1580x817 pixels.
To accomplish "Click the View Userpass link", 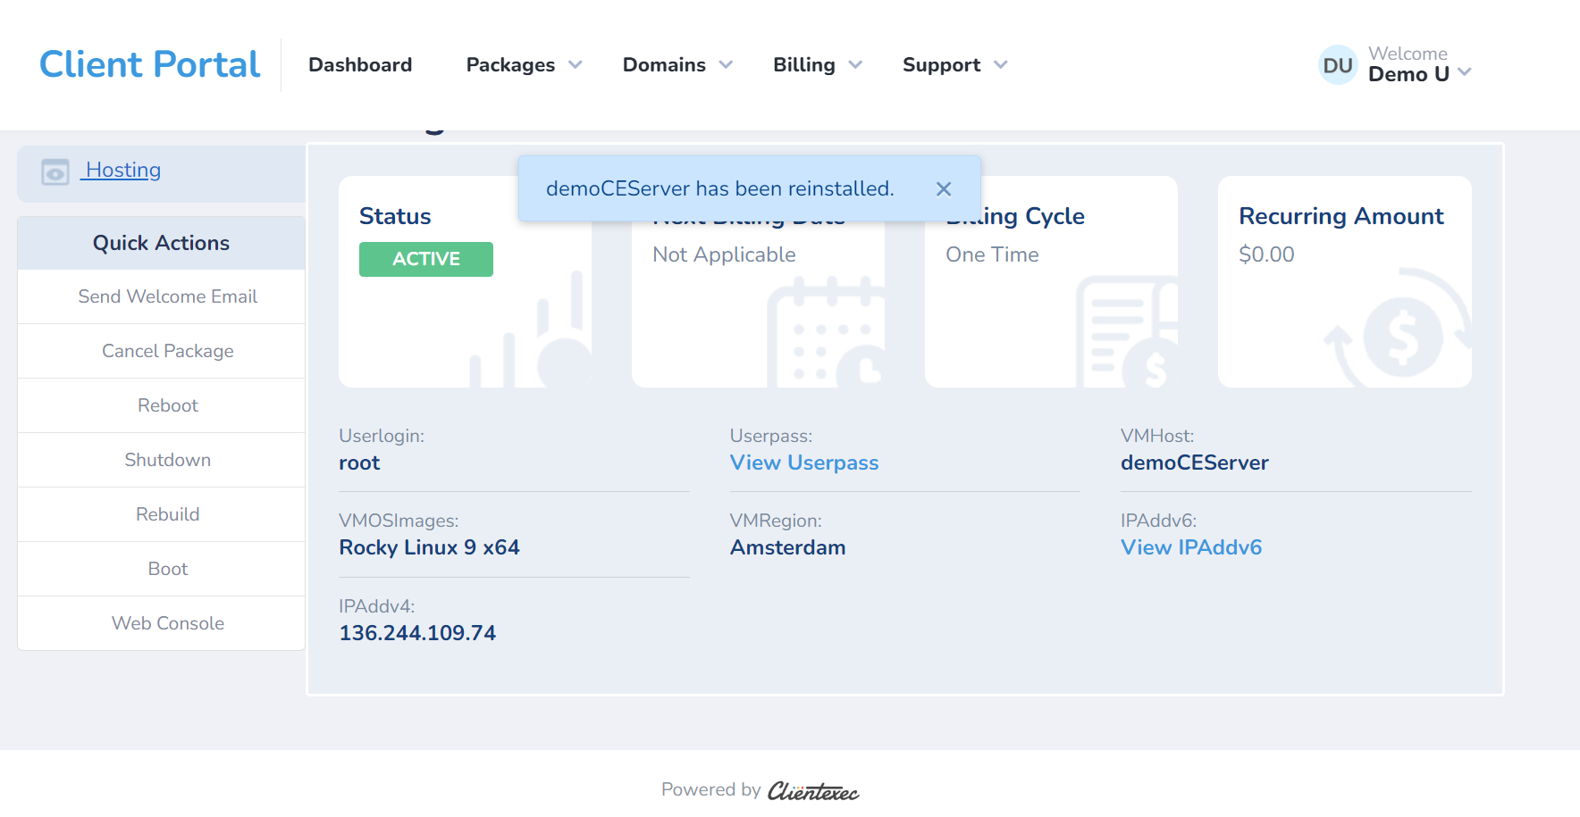I will 804,463.
